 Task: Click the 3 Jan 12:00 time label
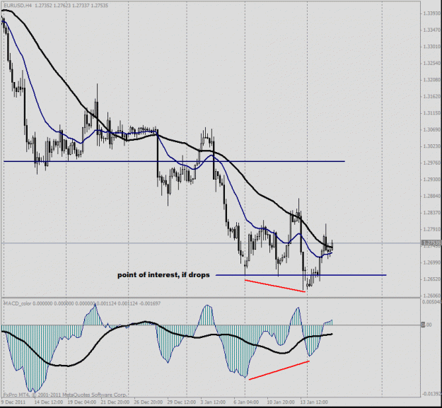tap(213, 402)
